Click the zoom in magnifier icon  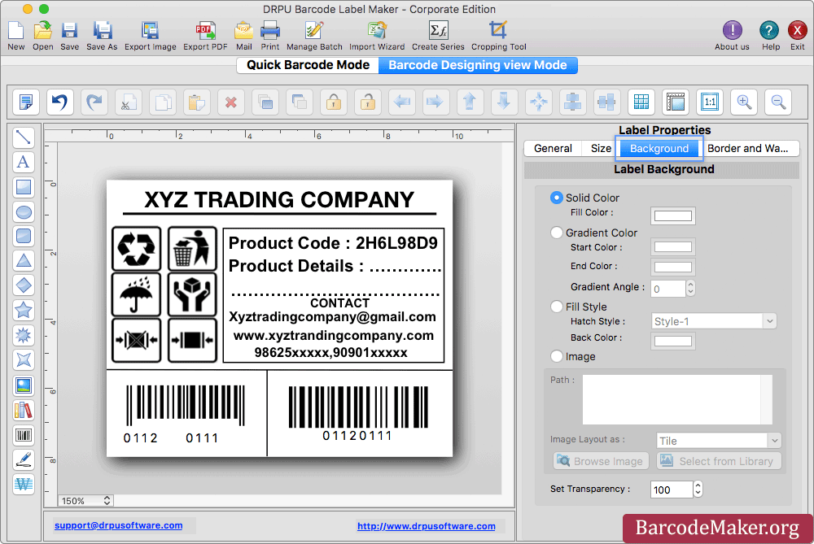point(744,102)
